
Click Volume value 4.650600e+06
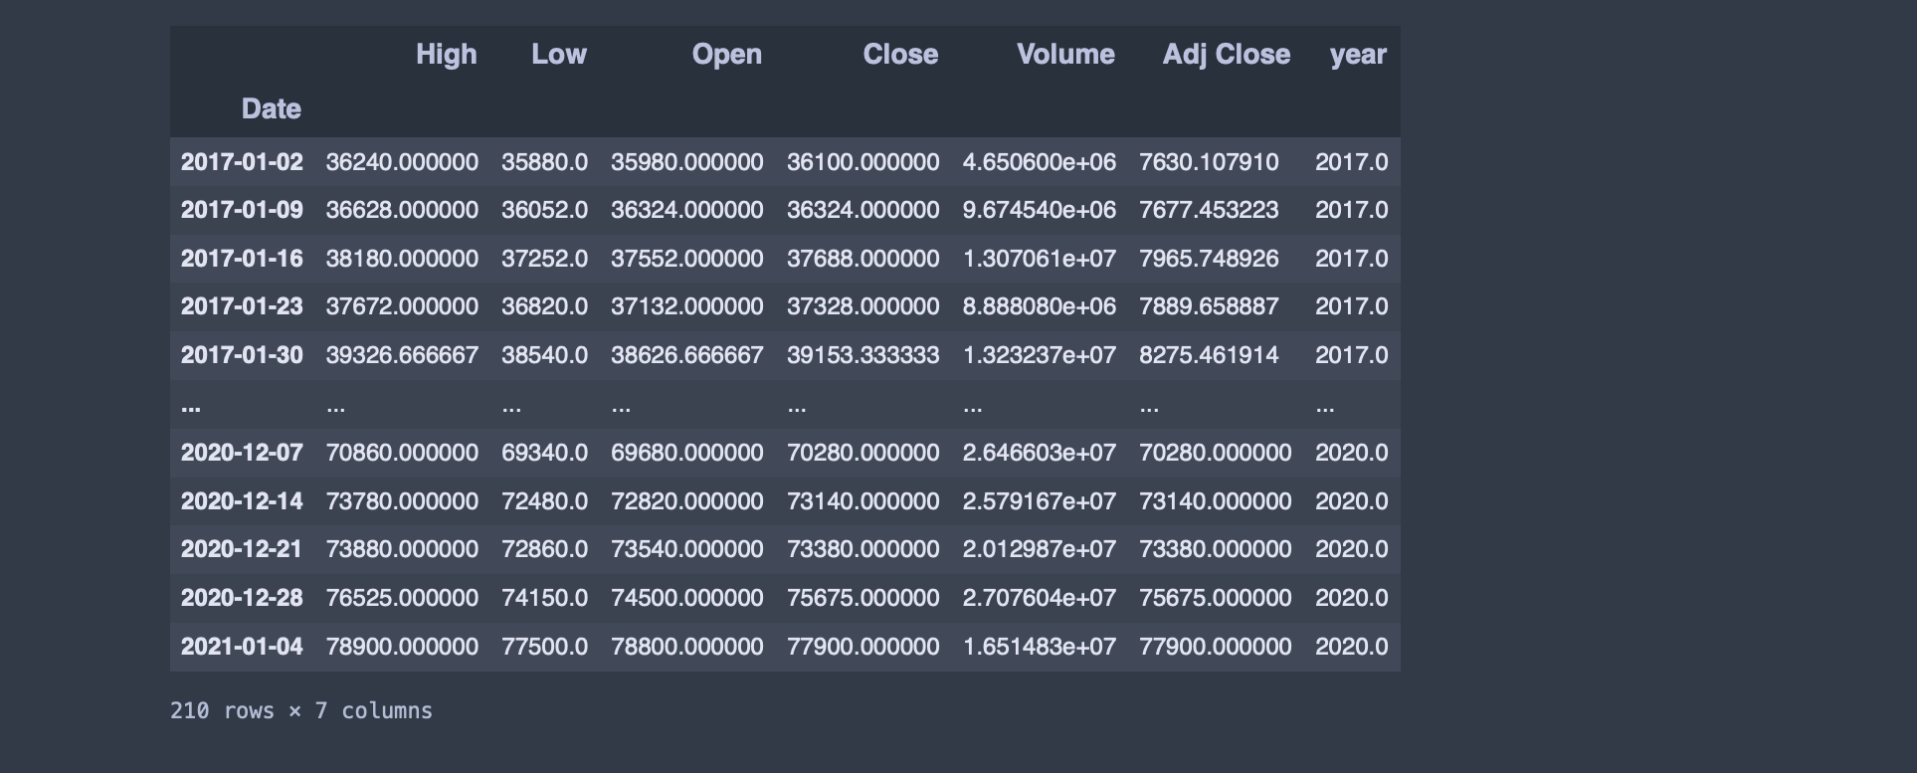pos(1040,162)
